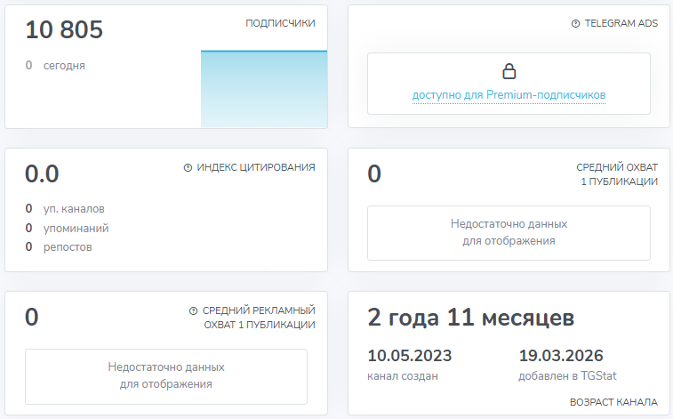Image resolution: width=673 pixels, height=419 pixels.
Task: Click the добавлен в TGStat label
Action: [x=567, y=376]
